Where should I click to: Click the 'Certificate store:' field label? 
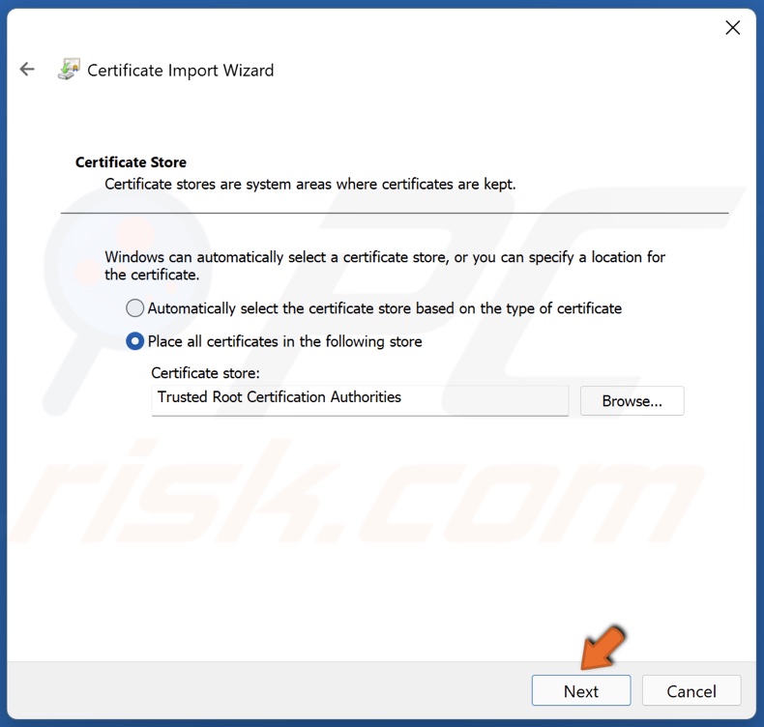(x=205, y=373)
